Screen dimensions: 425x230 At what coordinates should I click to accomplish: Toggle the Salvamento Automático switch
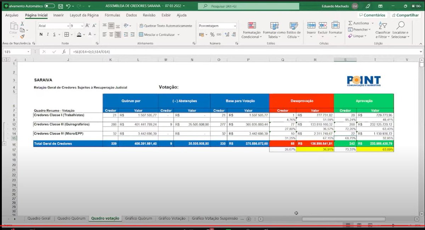50,6
